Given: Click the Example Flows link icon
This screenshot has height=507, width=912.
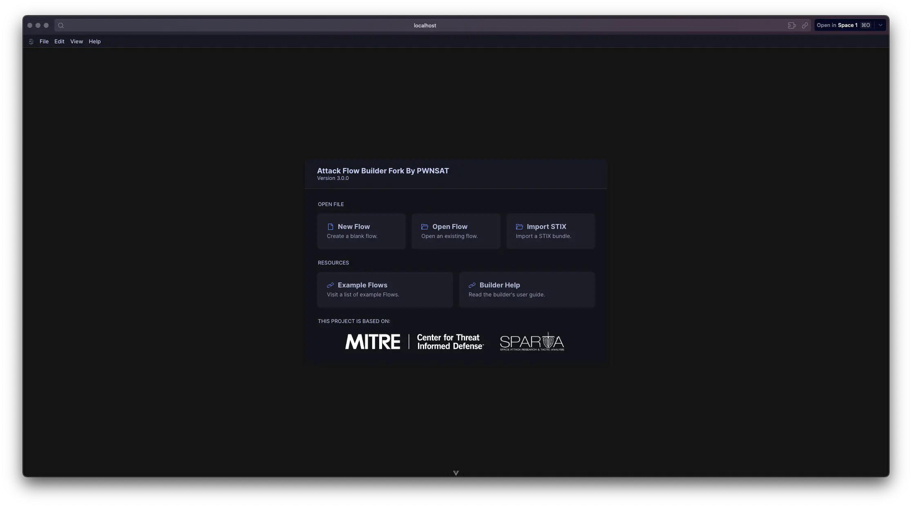Looking at the screenshot, I should [330, 285].
